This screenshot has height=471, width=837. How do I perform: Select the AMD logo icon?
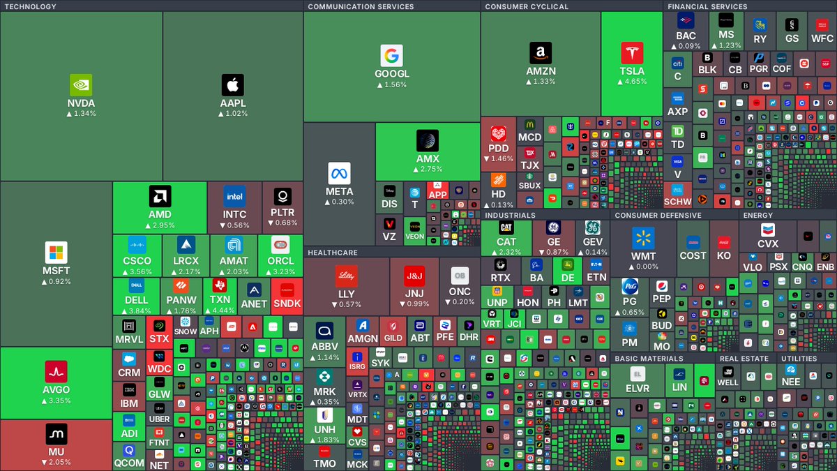pyautogui.click(x=160, y=196)
